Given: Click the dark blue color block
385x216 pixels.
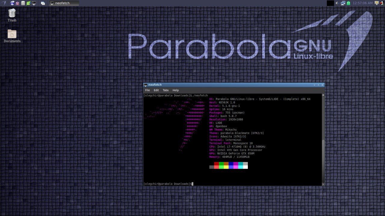Looking at the screenshot, I should point(231,163).
